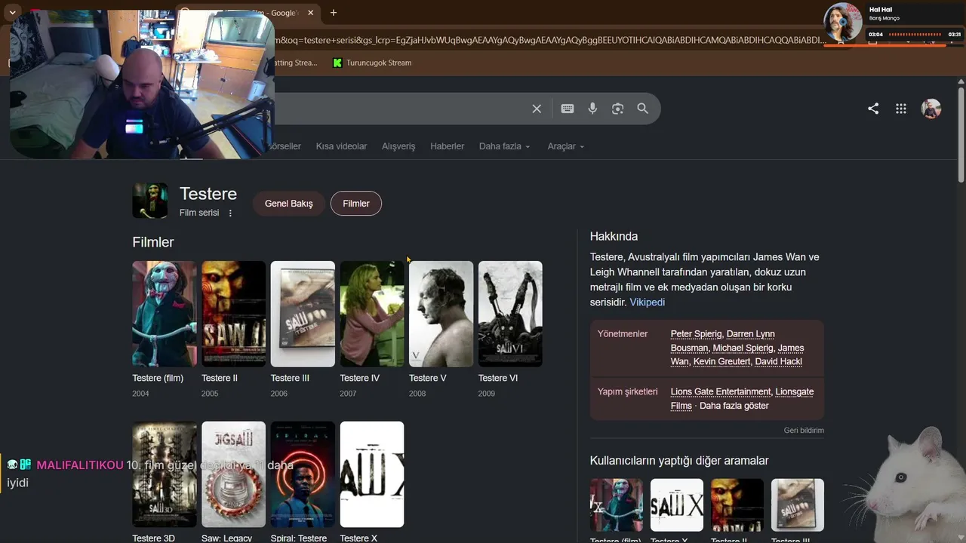This screenshot has width=966, height=543.
Task: Open director David Hackl link
Action: [778, 362]
